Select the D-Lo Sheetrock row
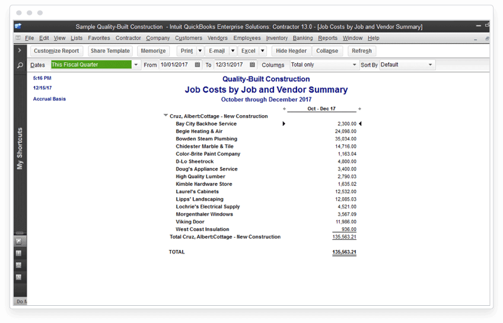Screen dimensions: 503x323 click(x=266, y=161)
